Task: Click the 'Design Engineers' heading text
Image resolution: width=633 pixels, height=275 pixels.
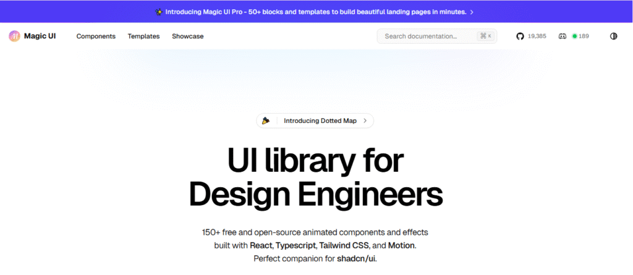Action: coord(316,195)
